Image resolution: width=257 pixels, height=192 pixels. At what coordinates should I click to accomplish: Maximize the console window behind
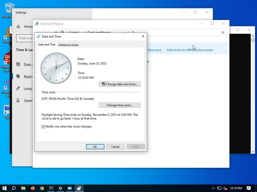pos(238,30)
